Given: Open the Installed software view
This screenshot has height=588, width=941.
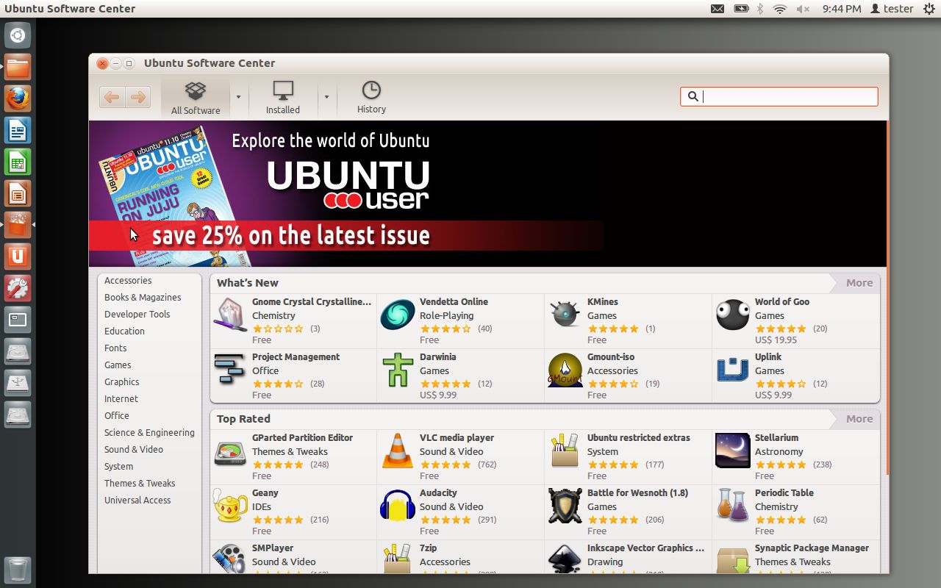Looking at the screenshot, I should point(283,98).
